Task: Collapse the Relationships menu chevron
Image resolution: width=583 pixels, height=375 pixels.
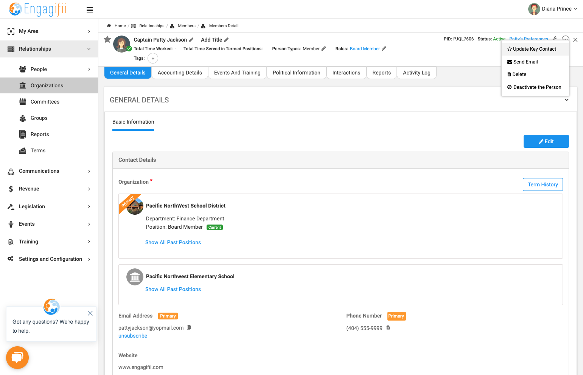Action: 89,49
